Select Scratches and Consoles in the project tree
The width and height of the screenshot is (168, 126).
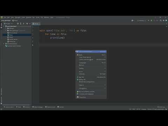pos(13,46)
